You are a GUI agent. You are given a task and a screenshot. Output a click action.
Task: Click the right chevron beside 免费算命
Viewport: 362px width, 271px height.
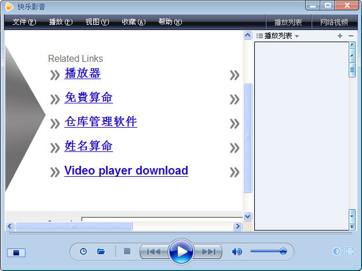coord(235,99)
